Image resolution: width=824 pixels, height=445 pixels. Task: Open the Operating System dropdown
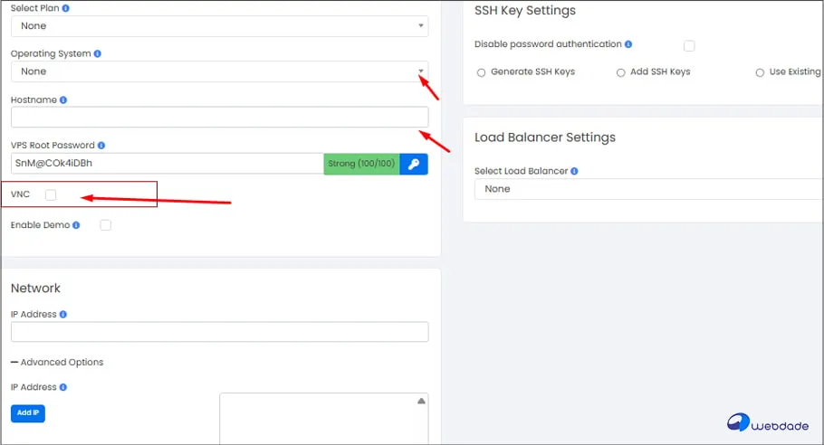[219, 71]
